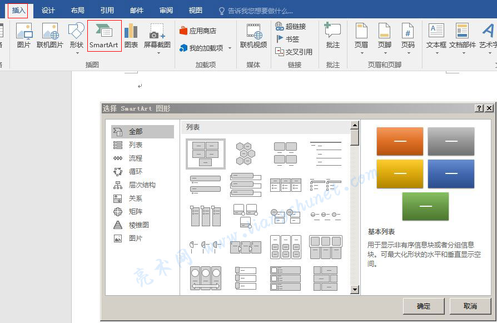Confirm with the 确定 button
The height and width of the screenshot is (323, 497).
coord(424,306)
